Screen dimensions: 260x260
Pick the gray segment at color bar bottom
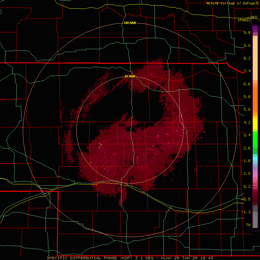click(x=255, y=220)
